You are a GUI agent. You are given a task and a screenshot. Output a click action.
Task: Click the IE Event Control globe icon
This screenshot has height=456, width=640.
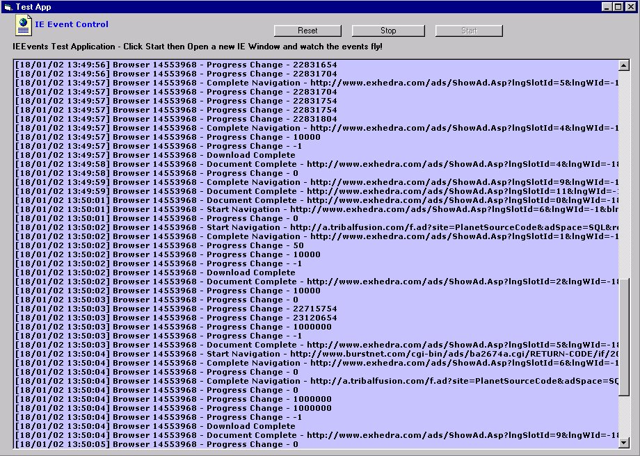pos(24,26)
